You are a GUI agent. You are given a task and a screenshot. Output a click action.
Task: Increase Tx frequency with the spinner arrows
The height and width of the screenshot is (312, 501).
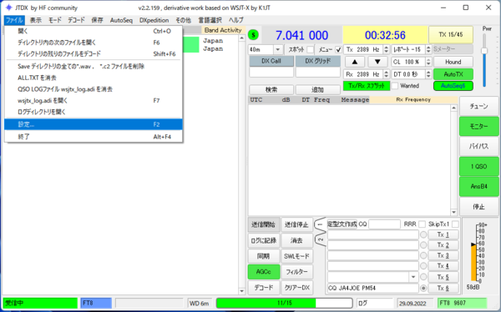(x=386, y=48)
